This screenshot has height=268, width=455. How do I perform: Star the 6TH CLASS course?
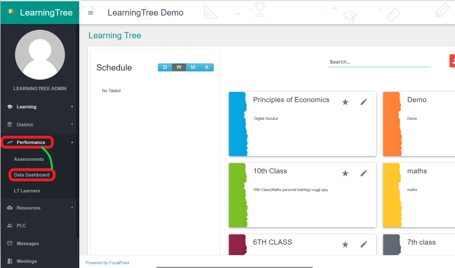[x=345, y=245]
